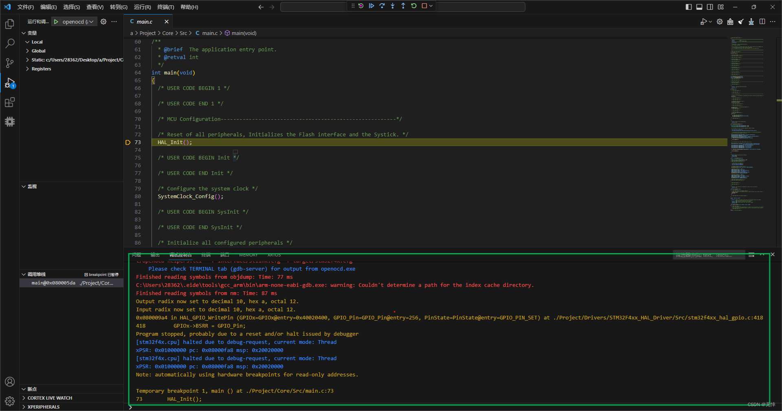This screenshot has width=782, height=411.
Task: Toggle the bottom panel visibility
Action: tap(699, 7)
